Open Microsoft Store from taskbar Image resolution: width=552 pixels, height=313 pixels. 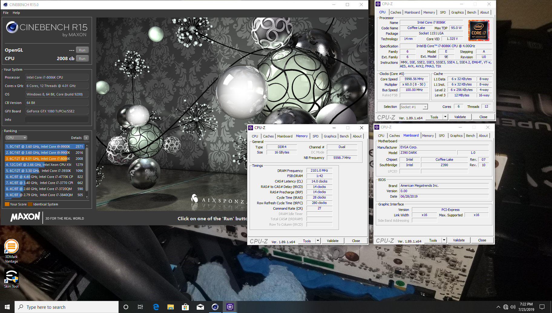click(x=185, y=307)
